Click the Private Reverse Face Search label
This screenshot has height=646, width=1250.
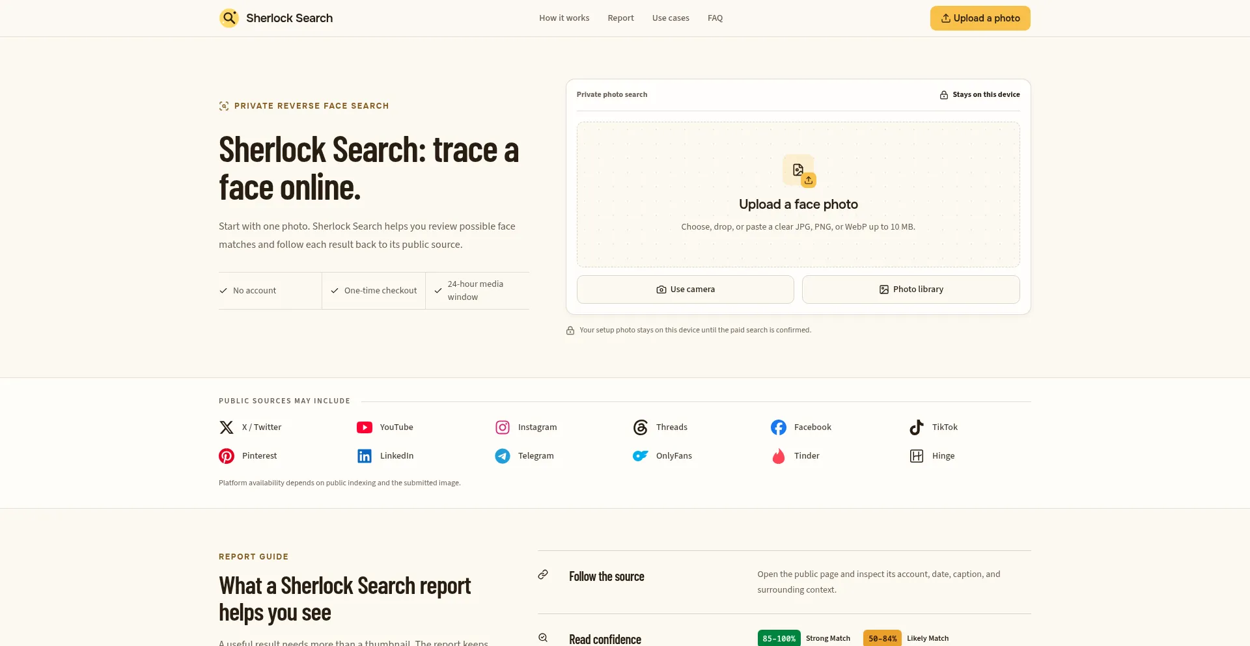pos(311,106)
